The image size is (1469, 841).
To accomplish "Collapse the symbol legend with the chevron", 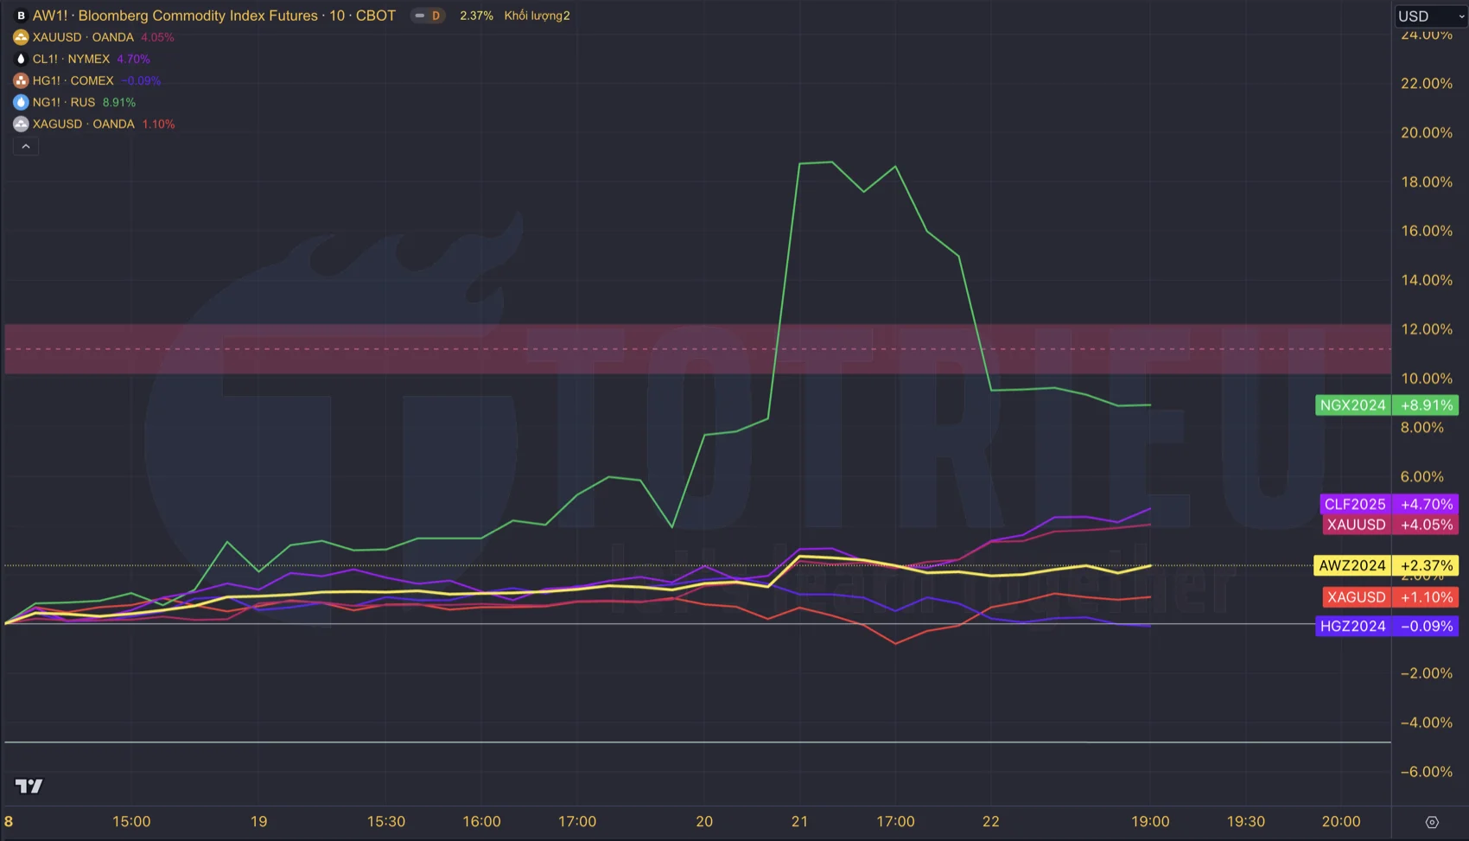I will [x=26, y=147].
